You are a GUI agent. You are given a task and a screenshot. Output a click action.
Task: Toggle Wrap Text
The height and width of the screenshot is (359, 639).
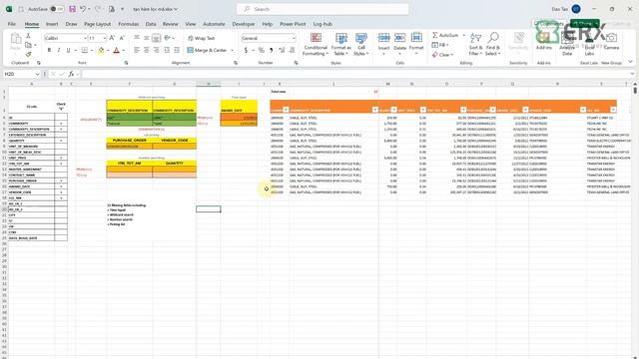coord(201,38)
